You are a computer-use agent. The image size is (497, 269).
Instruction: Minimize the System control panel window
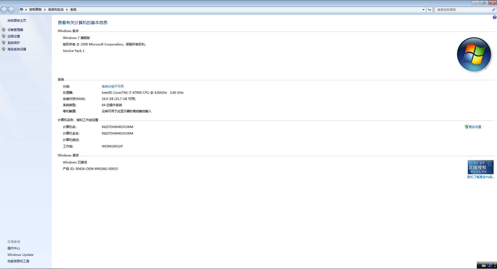click(x=476, y=3)
